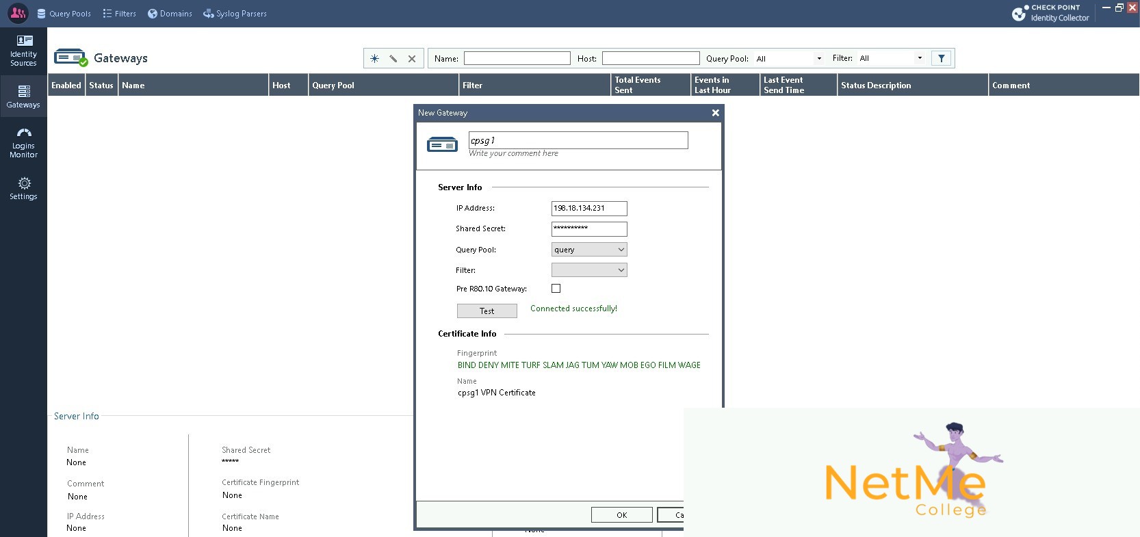Expand the empty Filter dropdown in dialog

[x=589, y=270]
